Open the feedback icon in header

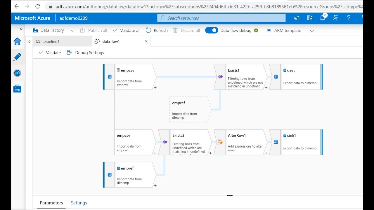tap(335, 18)
